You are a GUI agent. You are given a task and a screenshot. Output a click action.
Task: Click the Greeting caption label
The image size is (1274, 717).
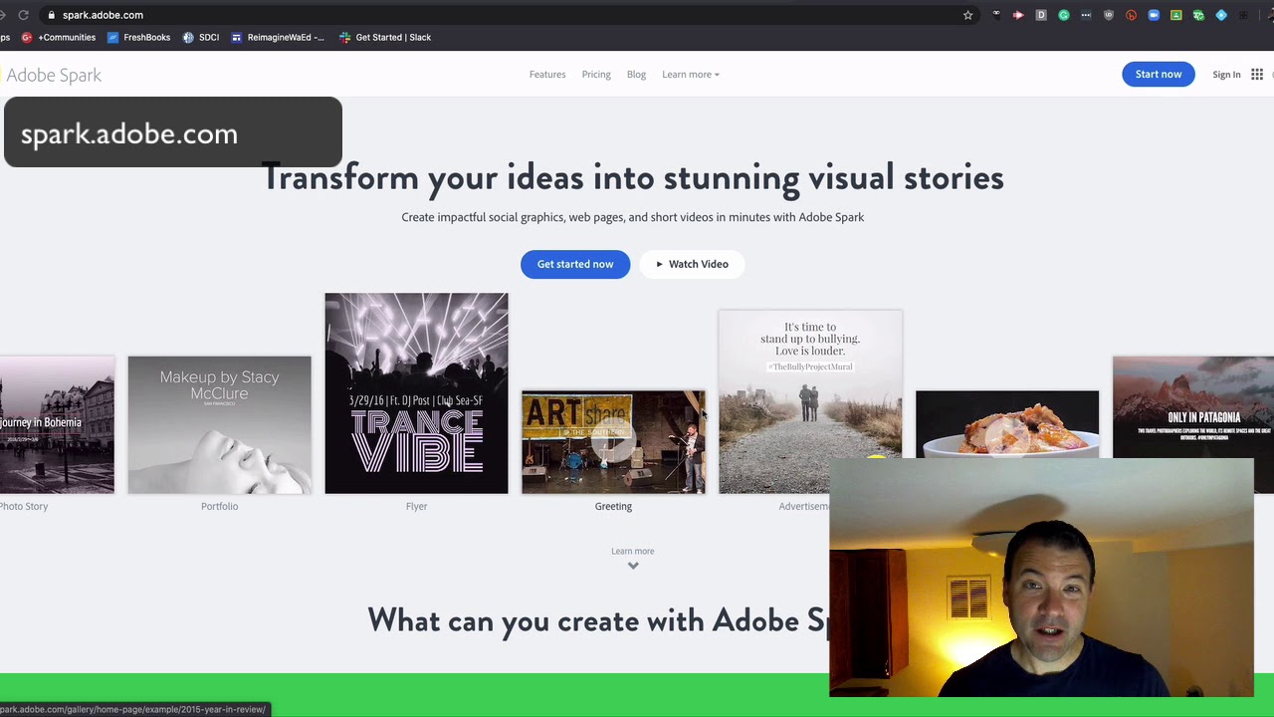(x=613, y=506)
